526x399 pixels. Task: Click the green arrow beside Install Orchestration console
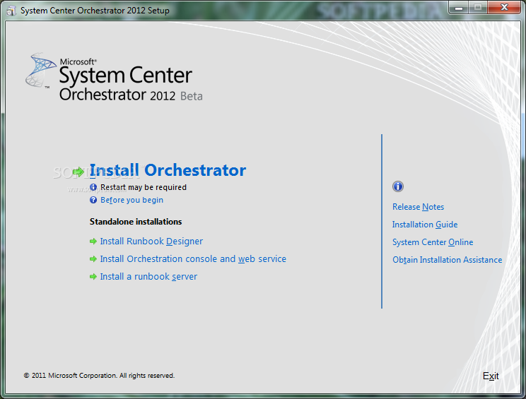tap(93, 259)
